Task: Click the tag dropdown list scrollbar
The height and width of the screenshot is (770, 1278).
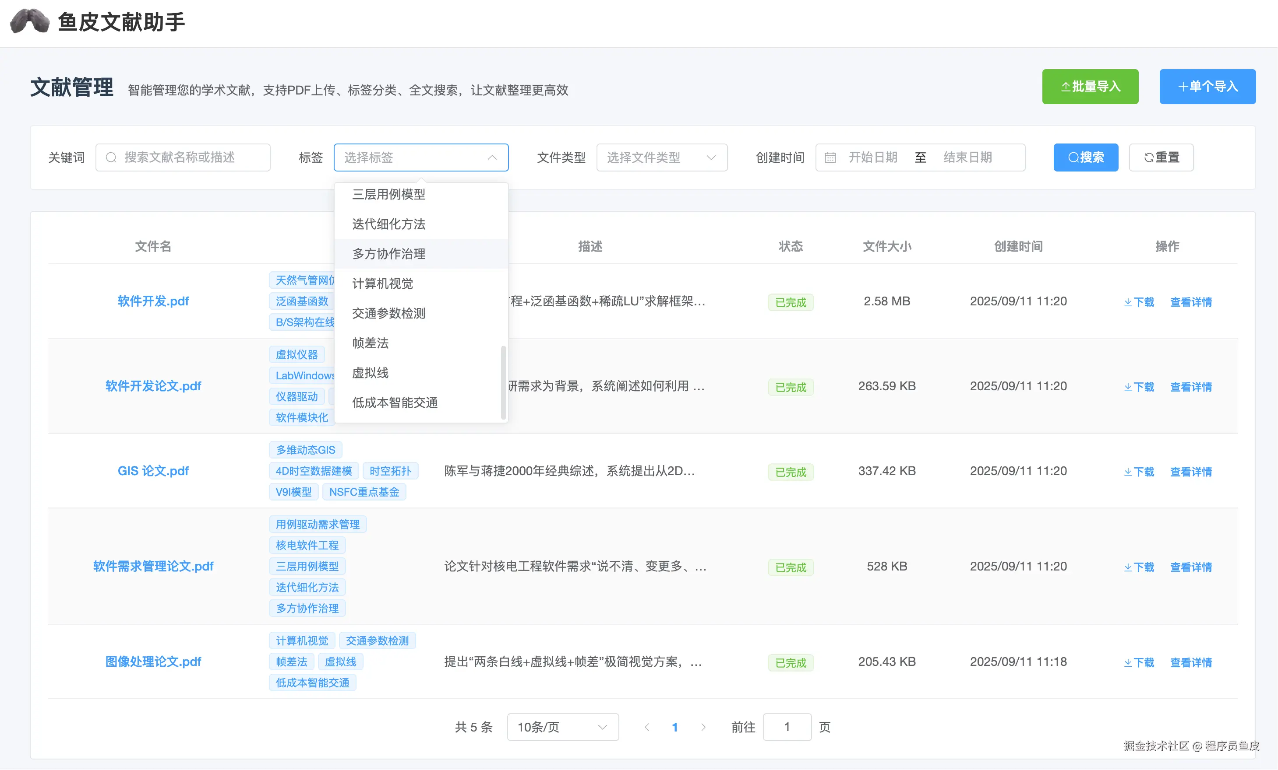Action: [503, 382]
